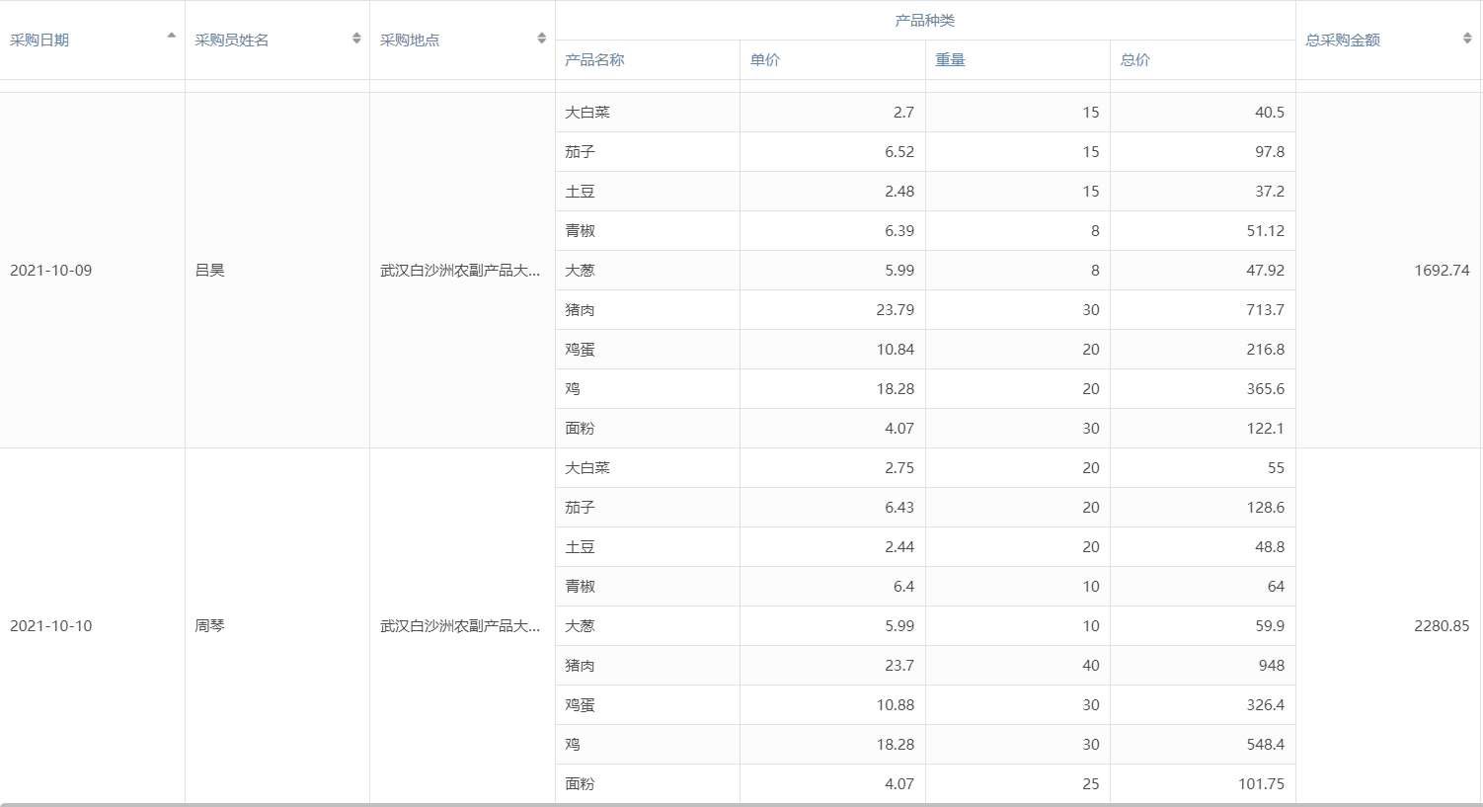Sort by 总采购金额 using its arrow icon

(1466, 39)
